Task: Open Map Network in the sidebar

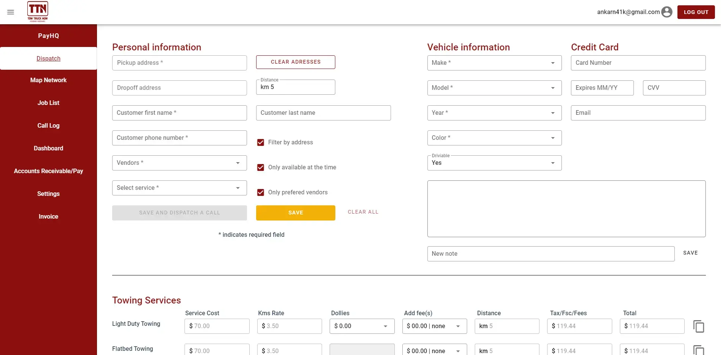Action: [48, 80]
